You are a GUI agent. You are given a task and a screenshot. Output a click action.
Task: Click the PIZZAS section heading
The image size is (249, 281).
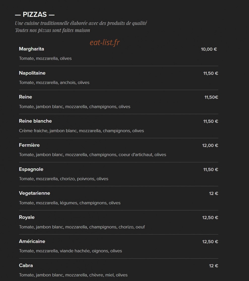click(x=35, y=15)
